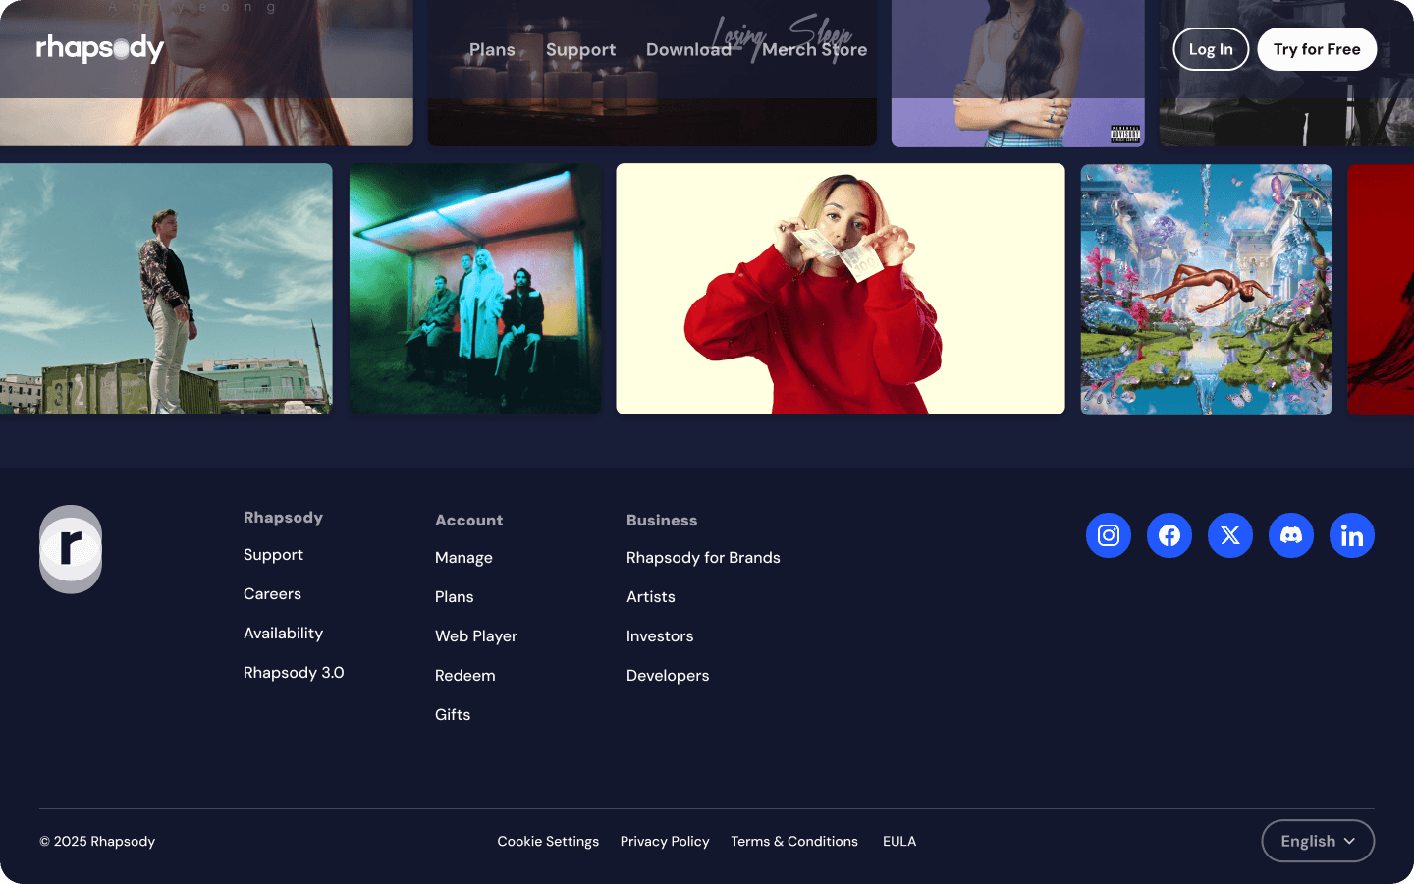Image resolution: width=1414 pixels, height=884 pixels.
Task: Open Rhapsody's X social icon
Action: pos(1230,535)
